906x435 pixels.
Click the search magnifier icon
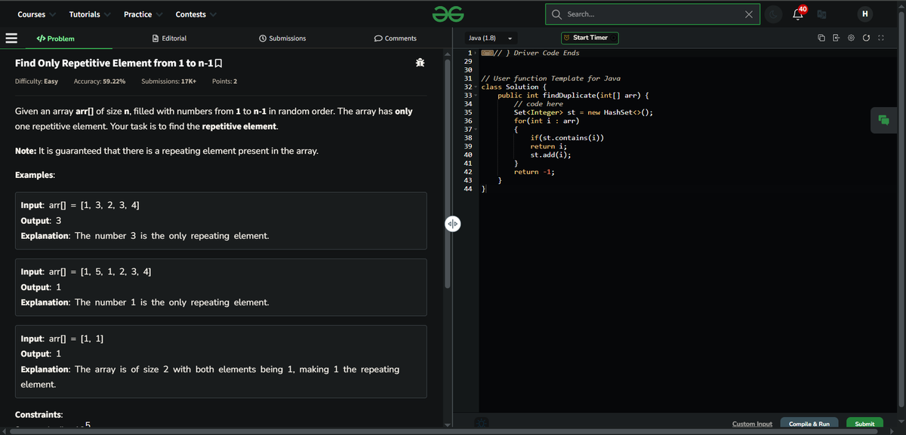pos(557,14)
